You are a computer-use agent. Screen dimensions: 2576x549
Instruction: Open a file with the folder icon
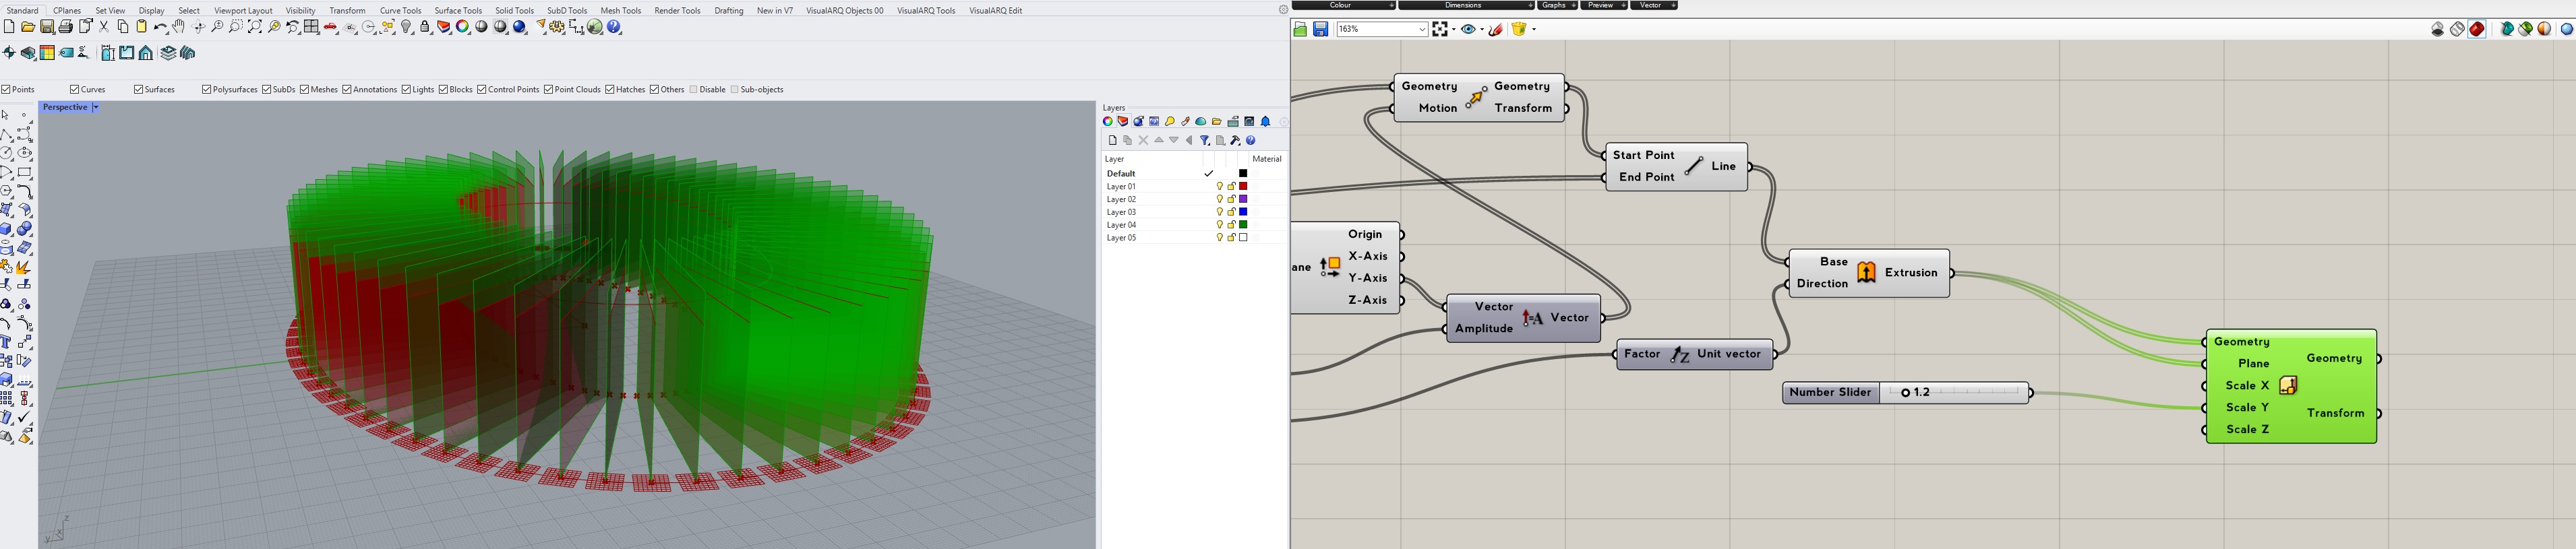(28, 28)
